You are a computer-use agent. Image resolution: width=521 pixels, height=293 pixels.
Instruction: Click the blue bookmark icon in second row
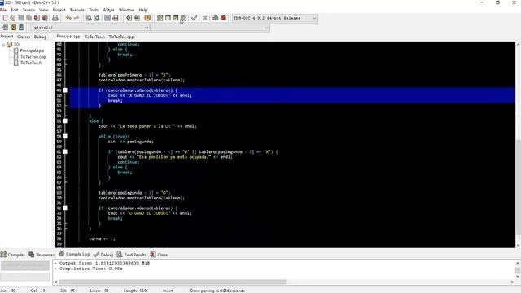[21, 28]
